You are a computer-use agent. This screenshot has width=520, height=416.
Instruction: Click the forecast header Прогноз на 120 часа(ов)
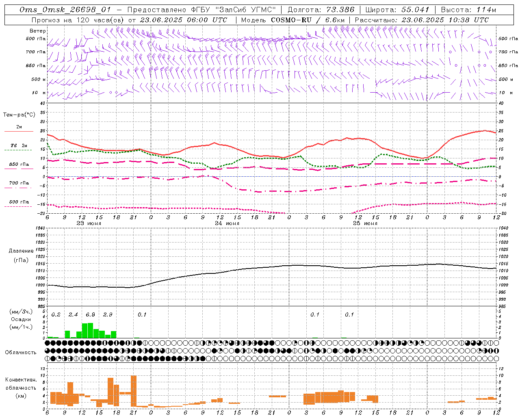click(x=78, y=20)
